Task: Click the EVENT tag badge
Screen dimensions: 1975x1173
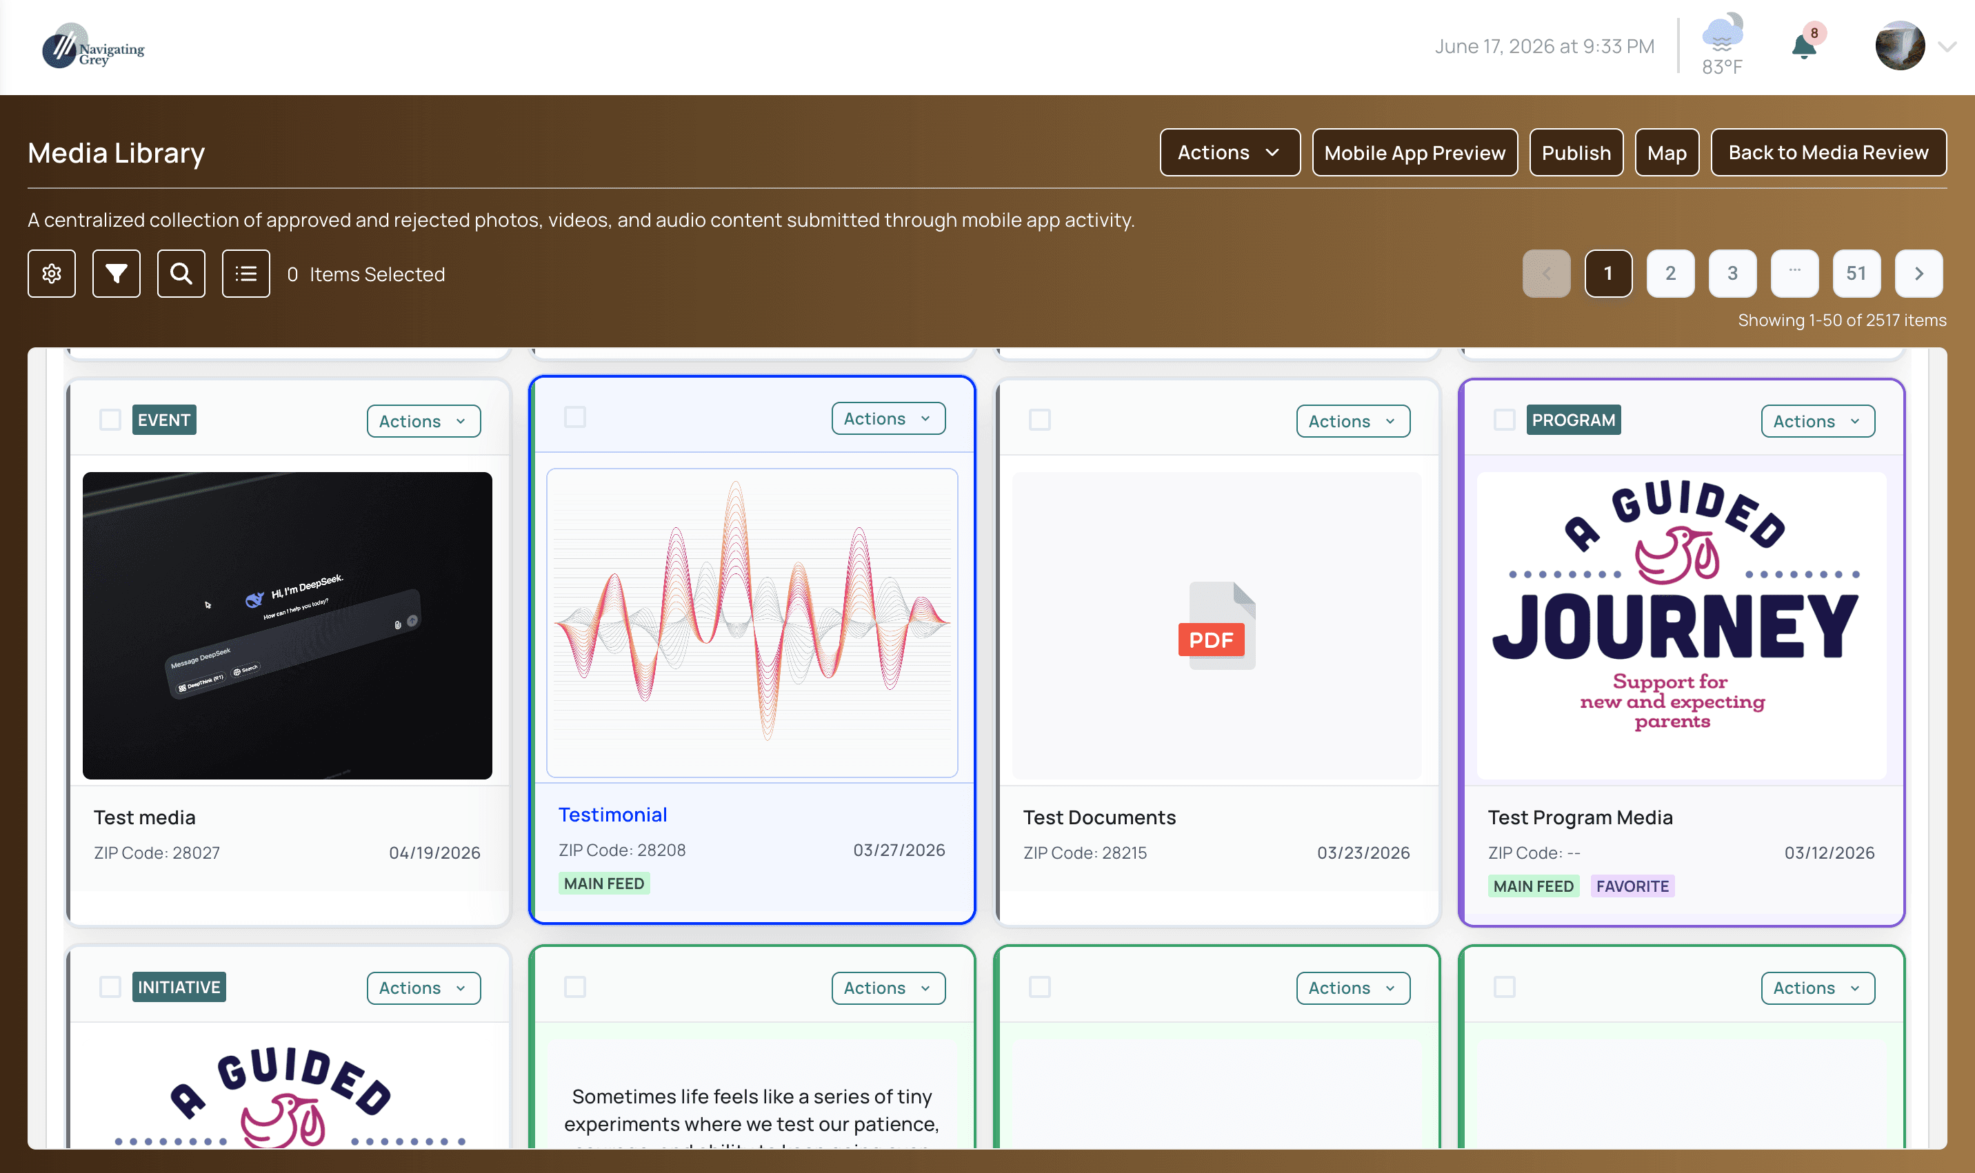Action: pyautogui.click(x=164, y=420)
